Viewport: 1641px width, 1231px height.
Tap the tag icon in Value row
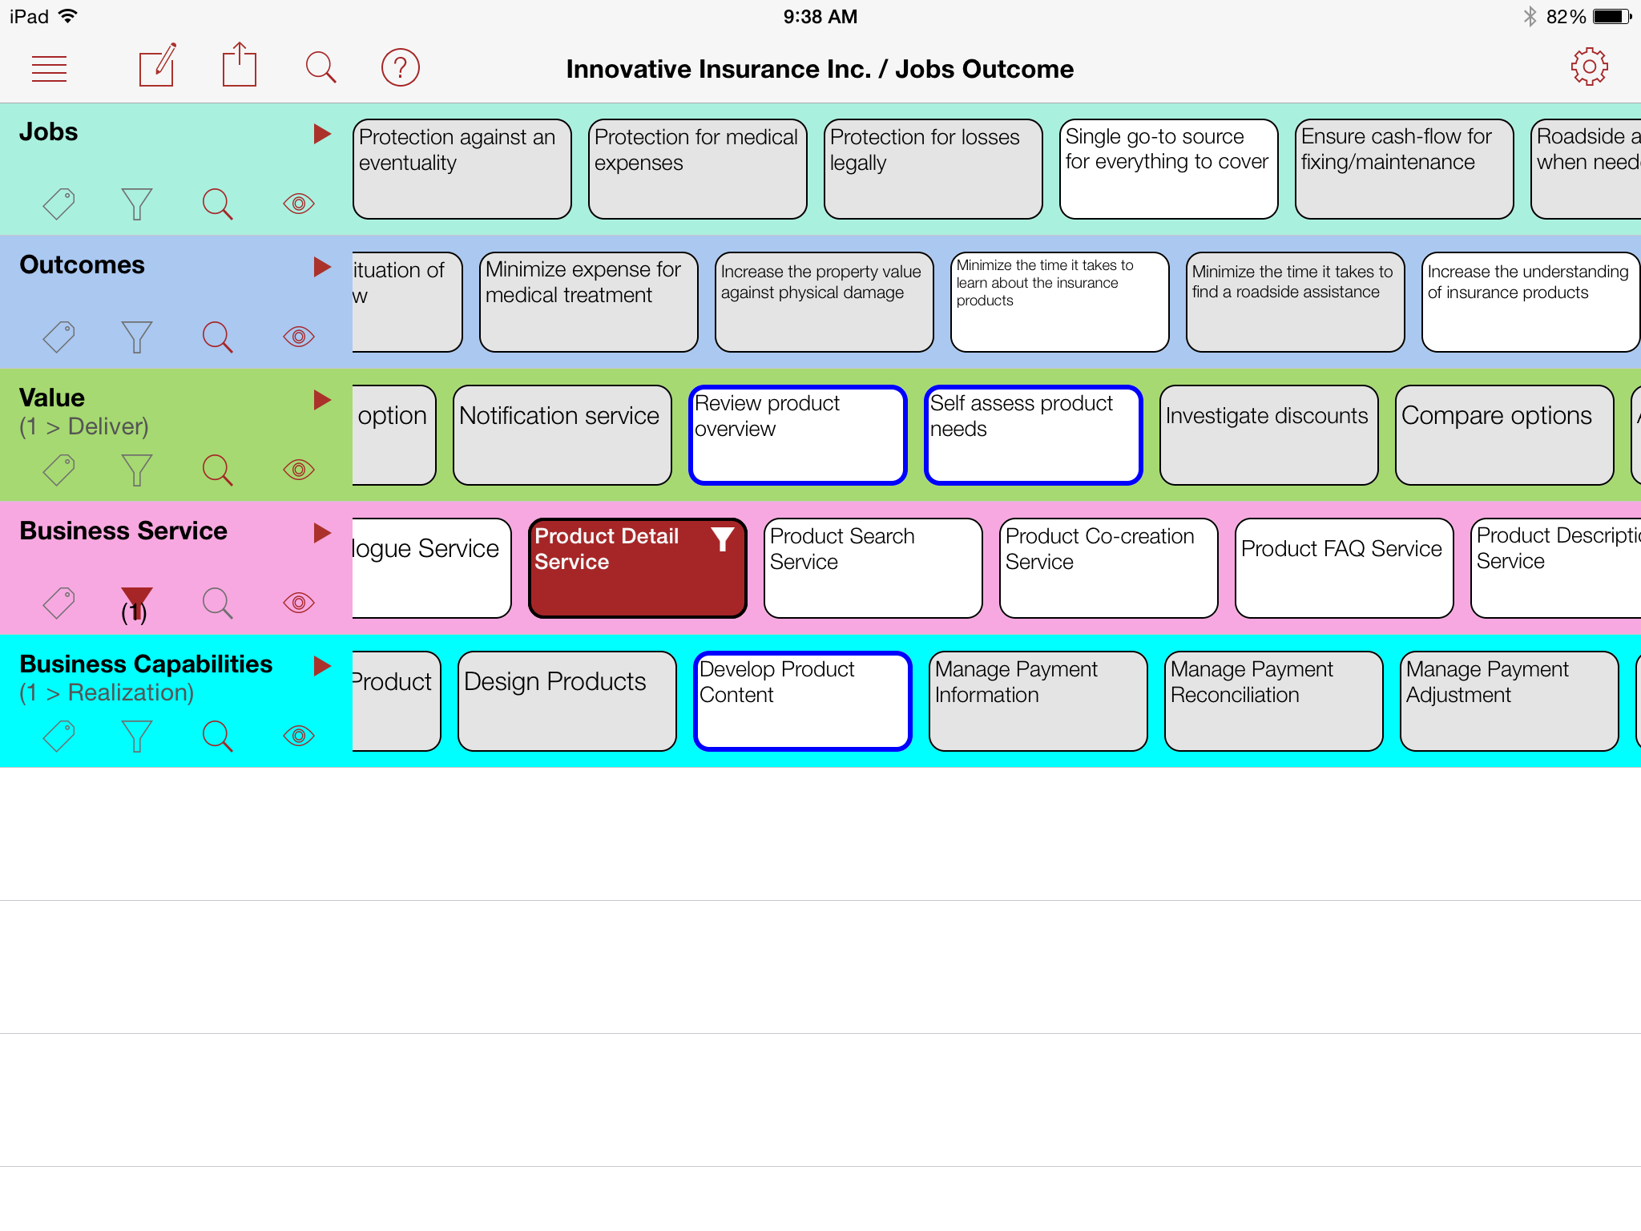point(58,470)
